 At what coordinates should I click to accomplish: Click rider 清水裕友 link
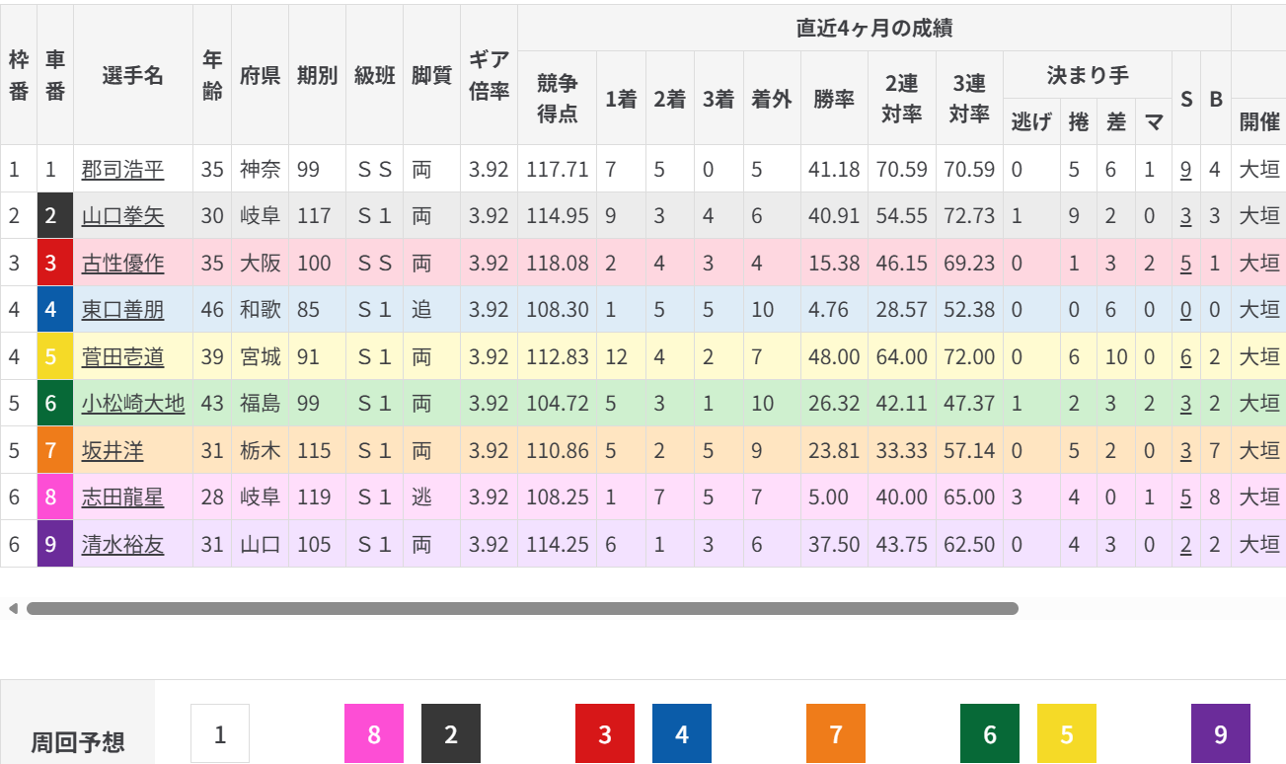(122, 545)
